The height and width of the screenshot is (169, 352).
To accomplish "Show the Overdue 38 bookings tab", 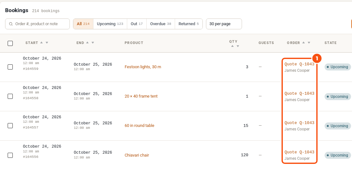I will [160, 24].
